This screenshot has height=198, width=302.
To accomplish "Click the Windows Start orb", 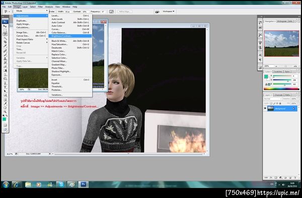I will 6,184.
